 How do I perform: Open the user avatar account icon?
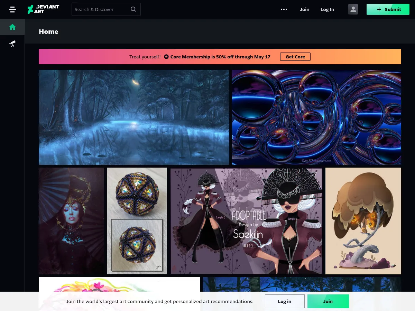[353, 9]
